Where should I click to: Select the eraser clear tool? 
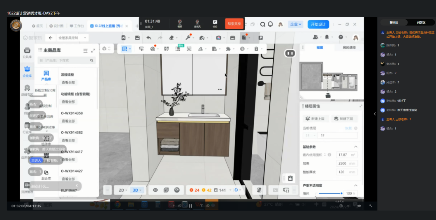click(172, 38)
